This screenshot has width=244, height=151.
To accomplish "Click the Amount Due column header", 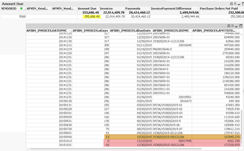I will [x=87, y=9].
